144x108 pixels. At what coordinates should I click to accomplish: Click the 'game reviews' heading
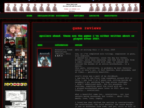87,28
